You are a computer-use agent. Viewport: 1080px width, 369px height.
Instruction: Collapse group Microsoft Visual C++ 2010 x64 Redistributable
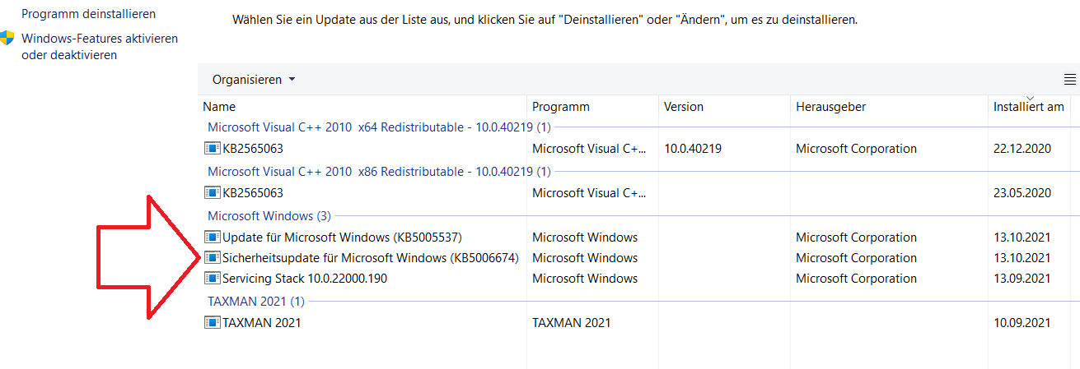379,127
